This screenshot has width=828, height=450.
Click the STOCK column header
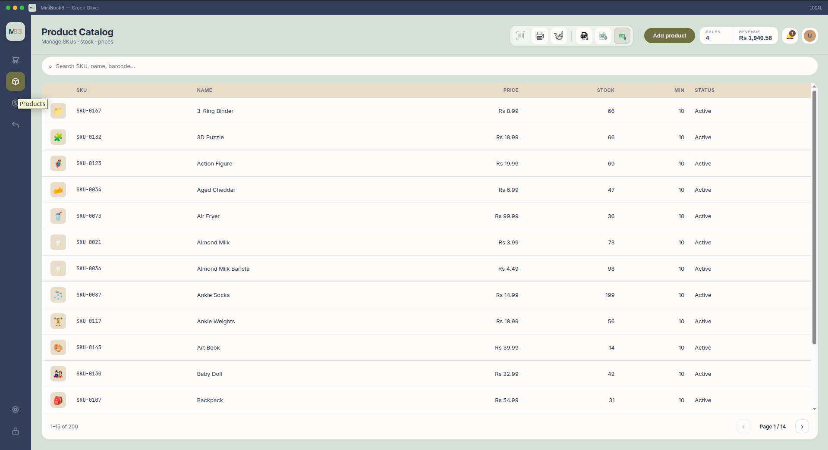[605, 90]
